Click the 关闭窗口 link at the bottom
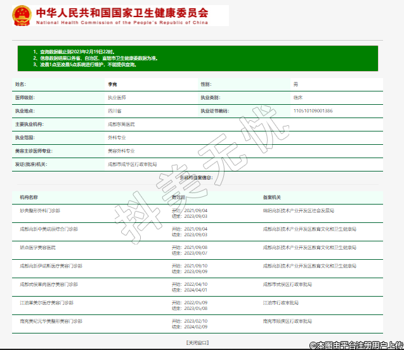Viewport: 404px width, 350px height. click(197, 342)
